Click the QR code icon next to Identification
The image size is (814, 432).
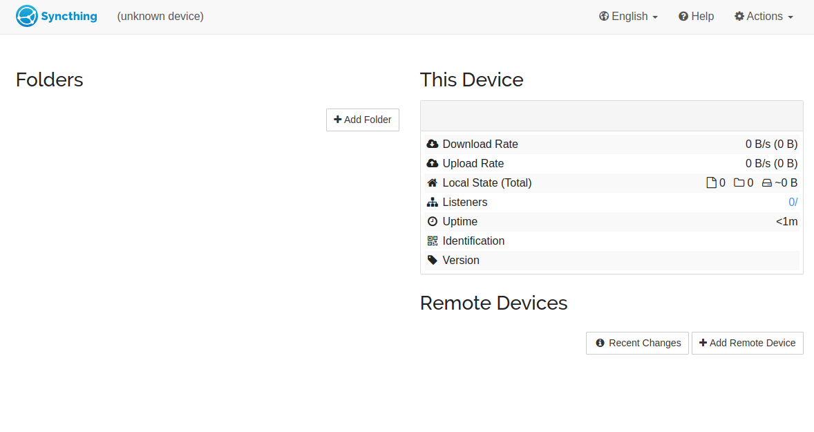(x=433, y=241)
